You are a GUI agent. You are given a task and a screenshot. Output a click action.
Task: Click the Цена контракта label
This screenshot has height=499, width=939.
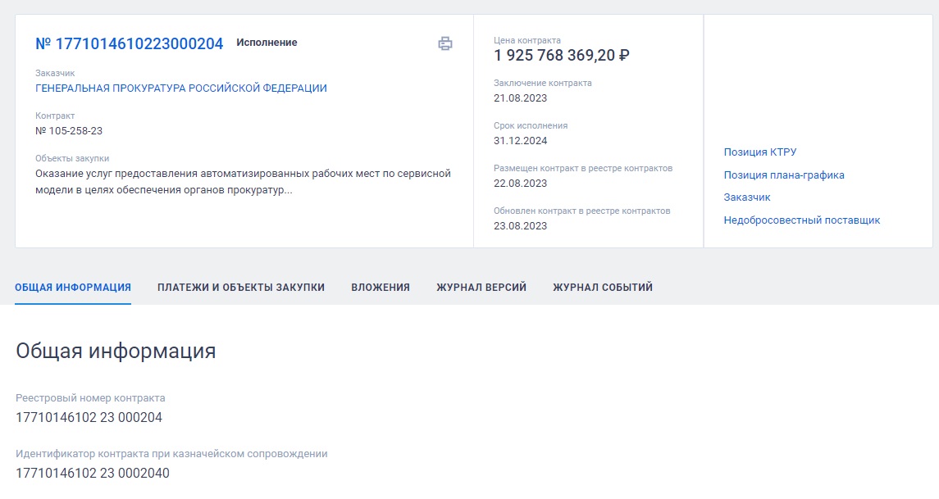pyautogui.click(x=527, y=40)
